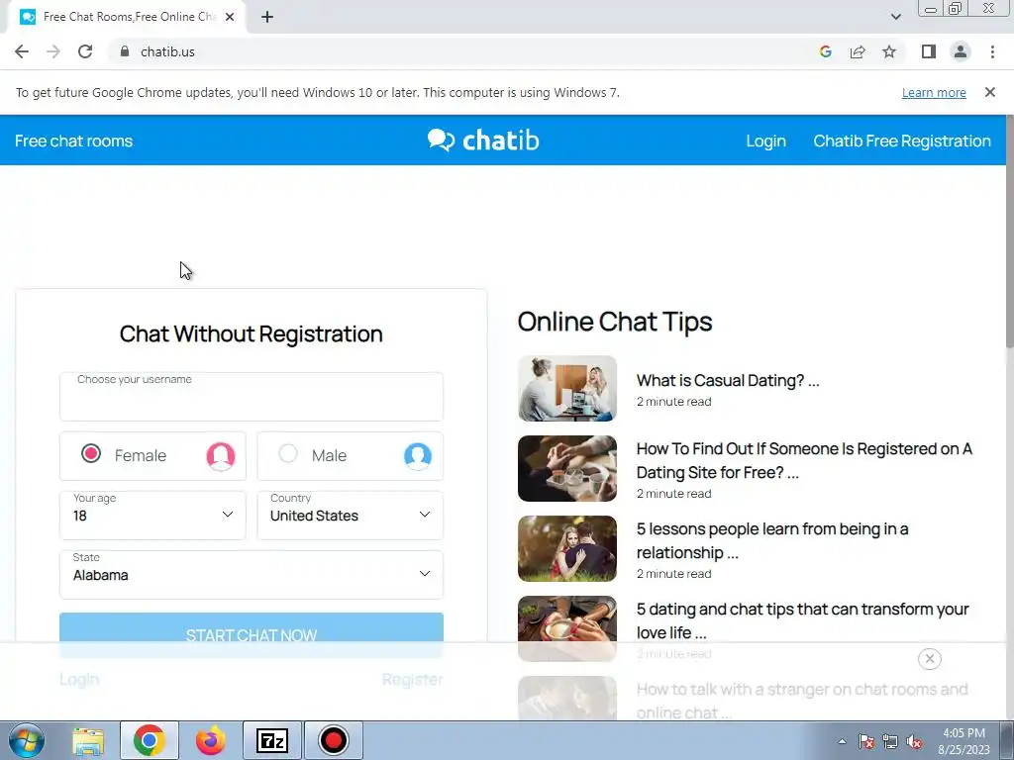
Task: Open the Chrome side panel
Action: (929, 51)
